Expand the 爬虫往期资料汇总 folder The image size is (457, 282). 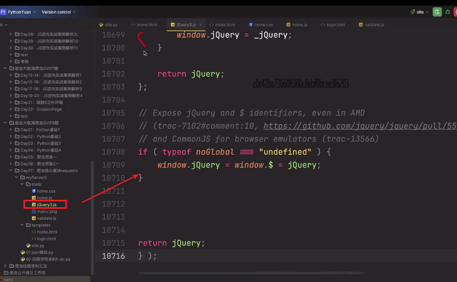click(x=5, y=266)
